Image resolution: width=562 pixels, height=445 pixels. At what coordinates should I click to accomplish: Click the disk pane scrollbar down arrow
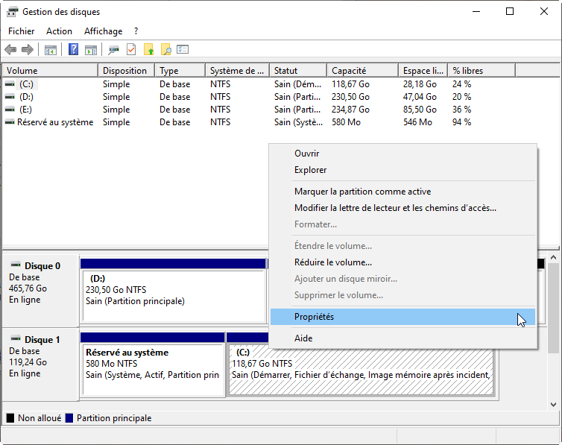point(554,405)
